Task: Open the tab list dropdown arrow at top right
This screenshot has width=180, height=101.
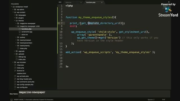Action: (169, 2)
